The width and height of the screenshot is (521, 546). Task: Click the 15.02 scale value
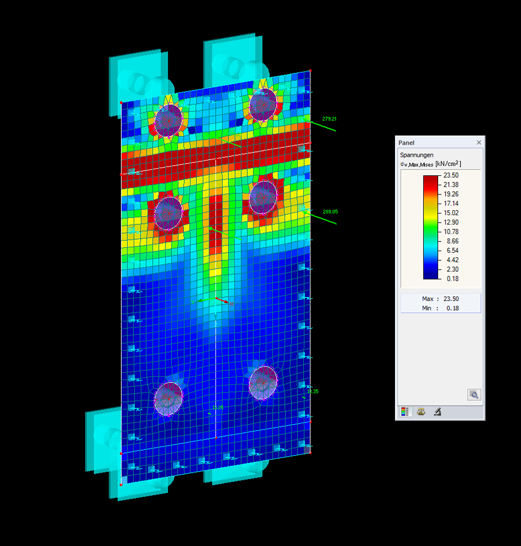451,213
